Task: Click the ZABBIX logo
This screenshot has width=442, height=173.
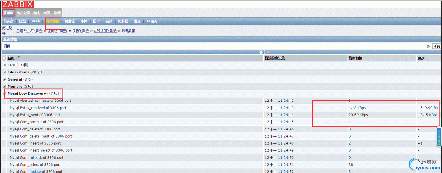Action: click(18, 4)
